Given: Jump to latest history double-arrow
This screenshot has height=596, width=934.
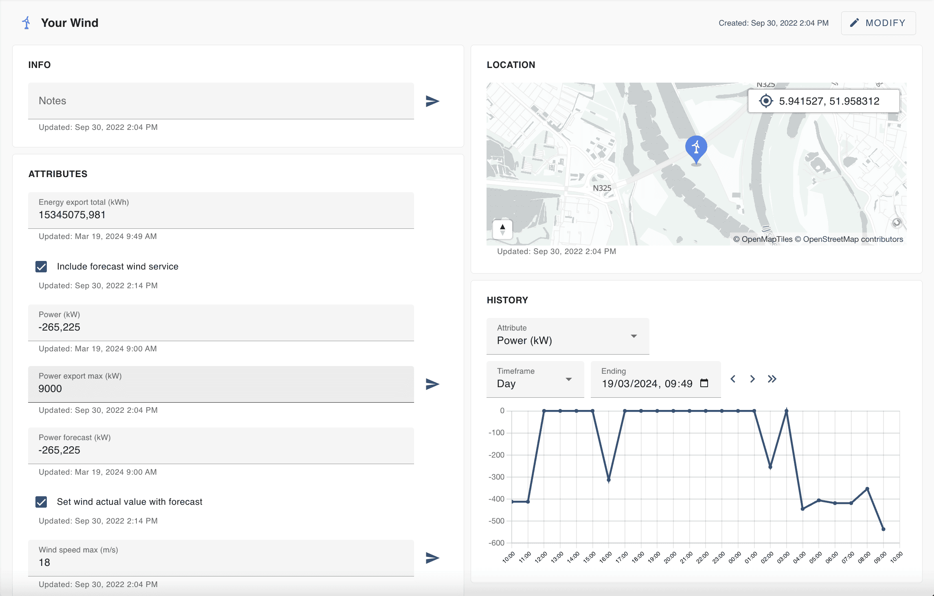Looking at the screenshot, I should (772, 379).
